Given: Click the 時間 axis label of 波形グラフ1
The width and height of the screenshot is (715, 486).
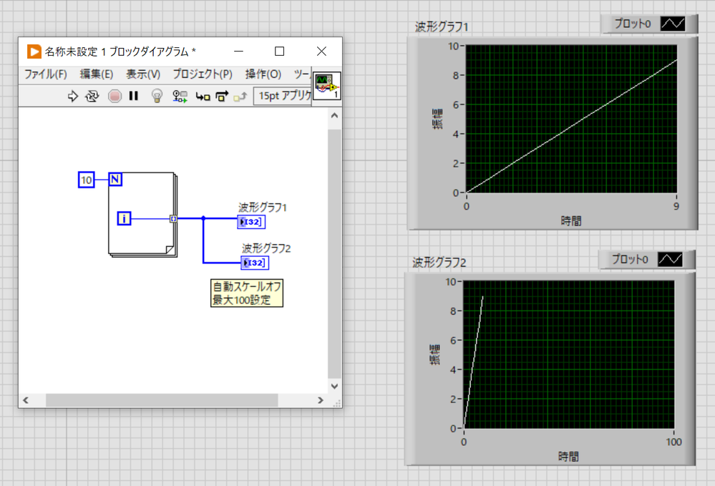Looking at the screenshot, I should [571, 220].
